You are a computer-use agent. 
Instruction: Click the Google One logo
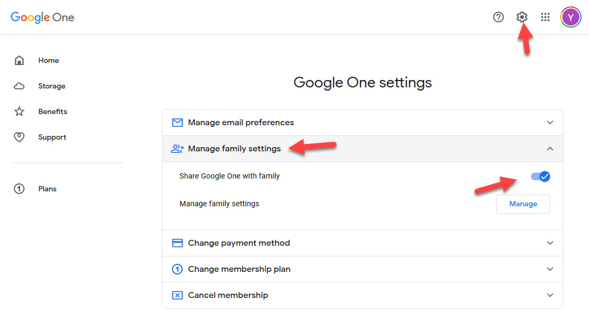tap(43, 17)
